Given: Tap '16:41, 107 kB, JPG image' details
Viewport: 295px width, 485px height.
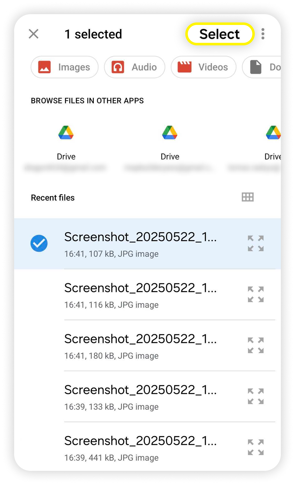Looking at the screenshot, I should (111, 254).
